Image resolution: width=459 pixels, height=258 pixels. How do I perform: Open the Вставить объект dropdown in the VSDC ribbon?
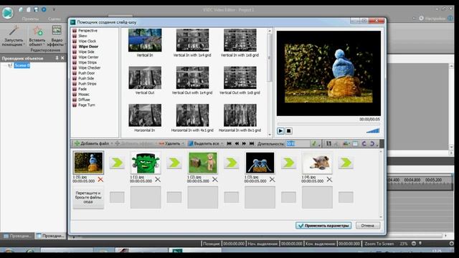point(37,36)
